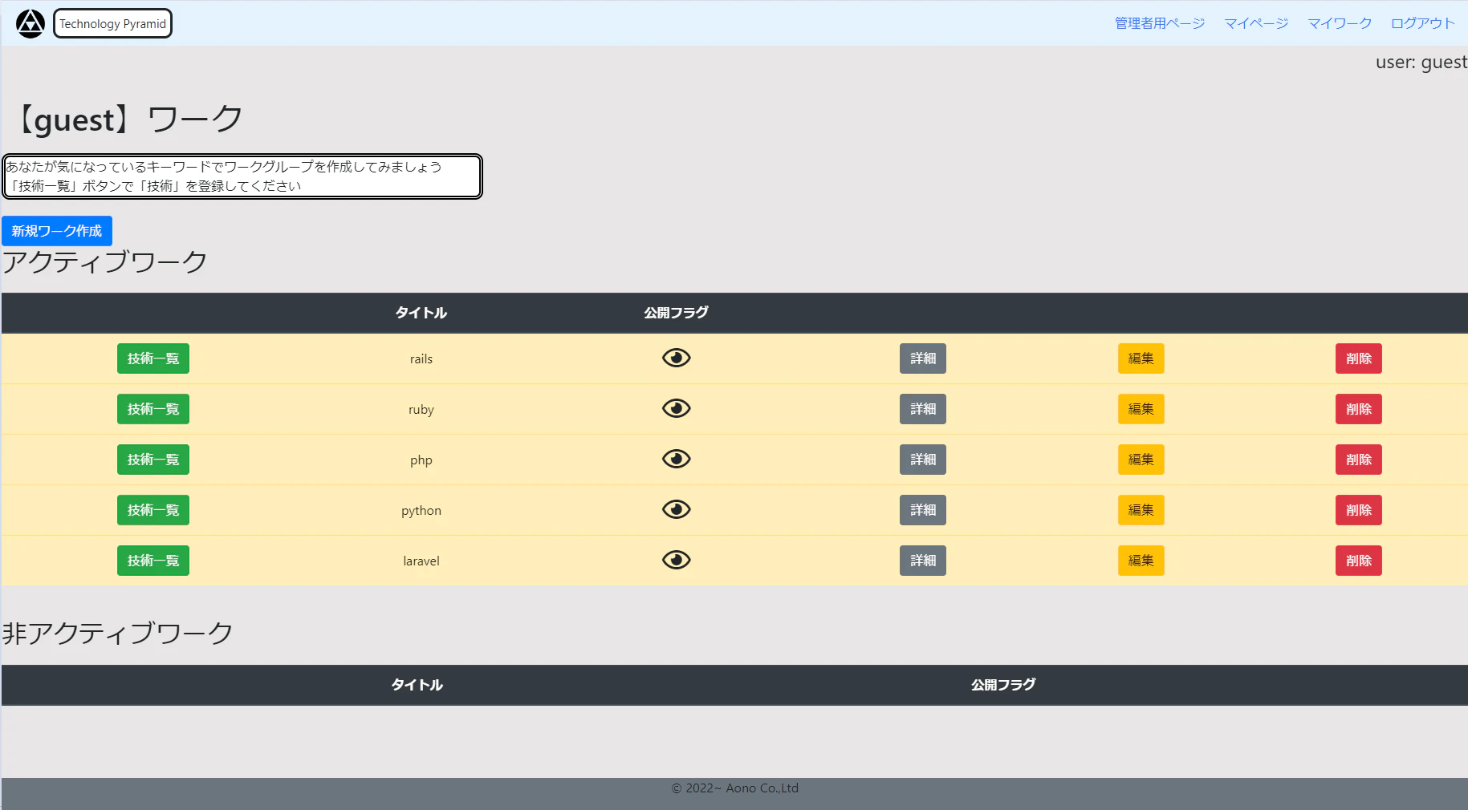1468x810 pixels.
Task: Select the python title cell
Action: tap(421, 511)
